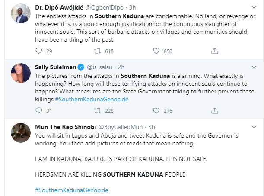Screen dimensions: 264x196
Task: Like Sally Suleiman's tweet
Action: [x=157, y=111]
